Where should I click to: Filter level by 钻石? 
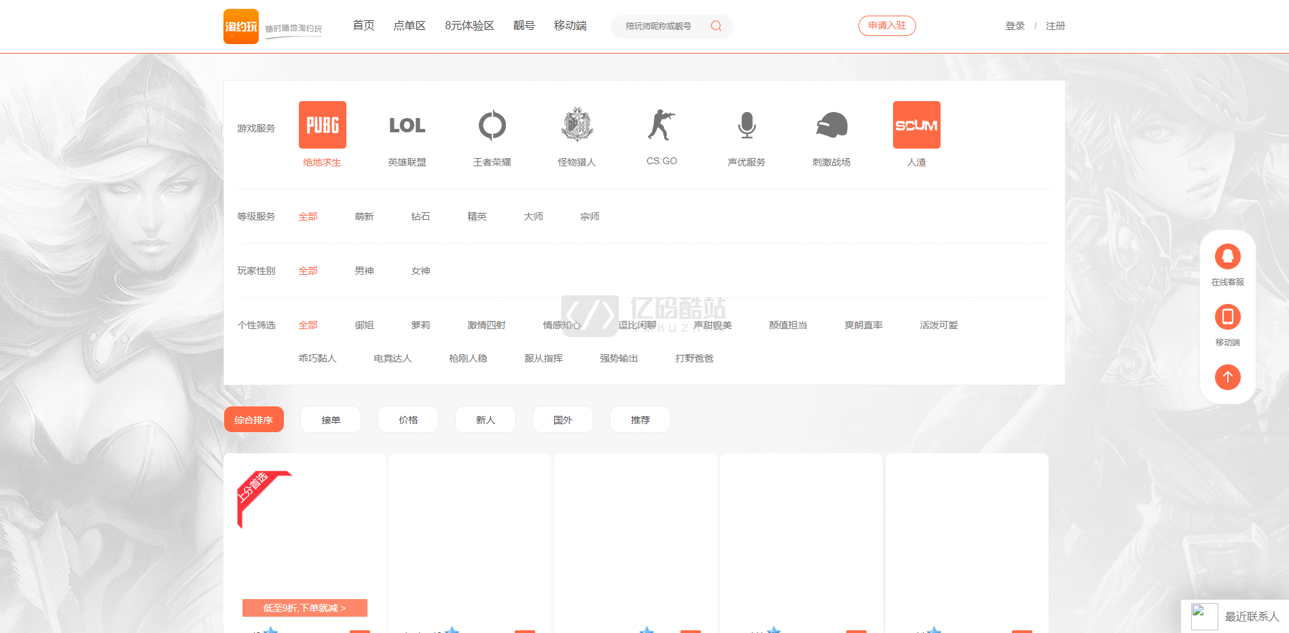click(421, 216)
